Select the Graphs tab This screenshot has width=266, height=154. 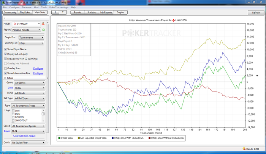[x=120, y=12]
